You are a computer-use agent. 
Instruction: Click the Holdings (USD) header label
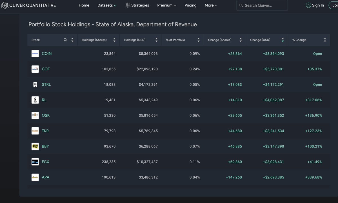(x=135, y=40)
